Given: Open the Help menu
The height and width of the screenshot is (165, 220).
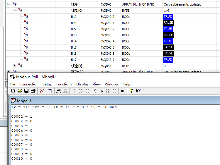Looking at the screenshot, I should click(126, 84).
